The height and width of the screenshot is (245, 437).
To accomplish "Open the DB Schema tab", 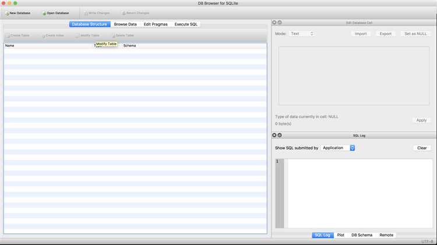I will 362,235.
